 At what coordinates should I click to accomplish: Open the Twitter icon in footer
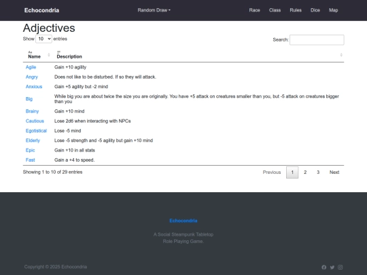tap(332, 267)
